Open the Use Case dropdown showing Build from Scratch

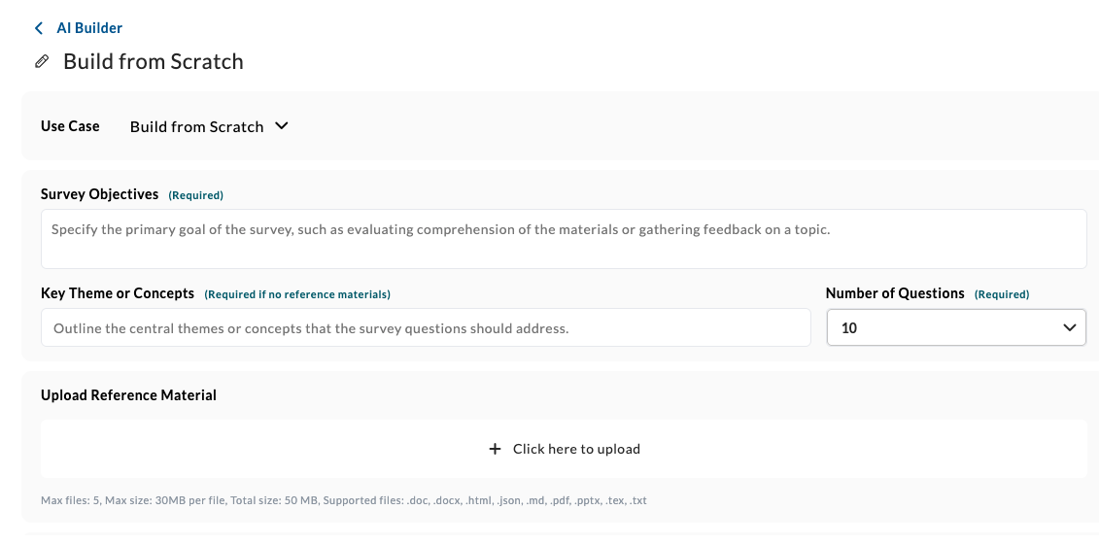[x=209, y=126]
